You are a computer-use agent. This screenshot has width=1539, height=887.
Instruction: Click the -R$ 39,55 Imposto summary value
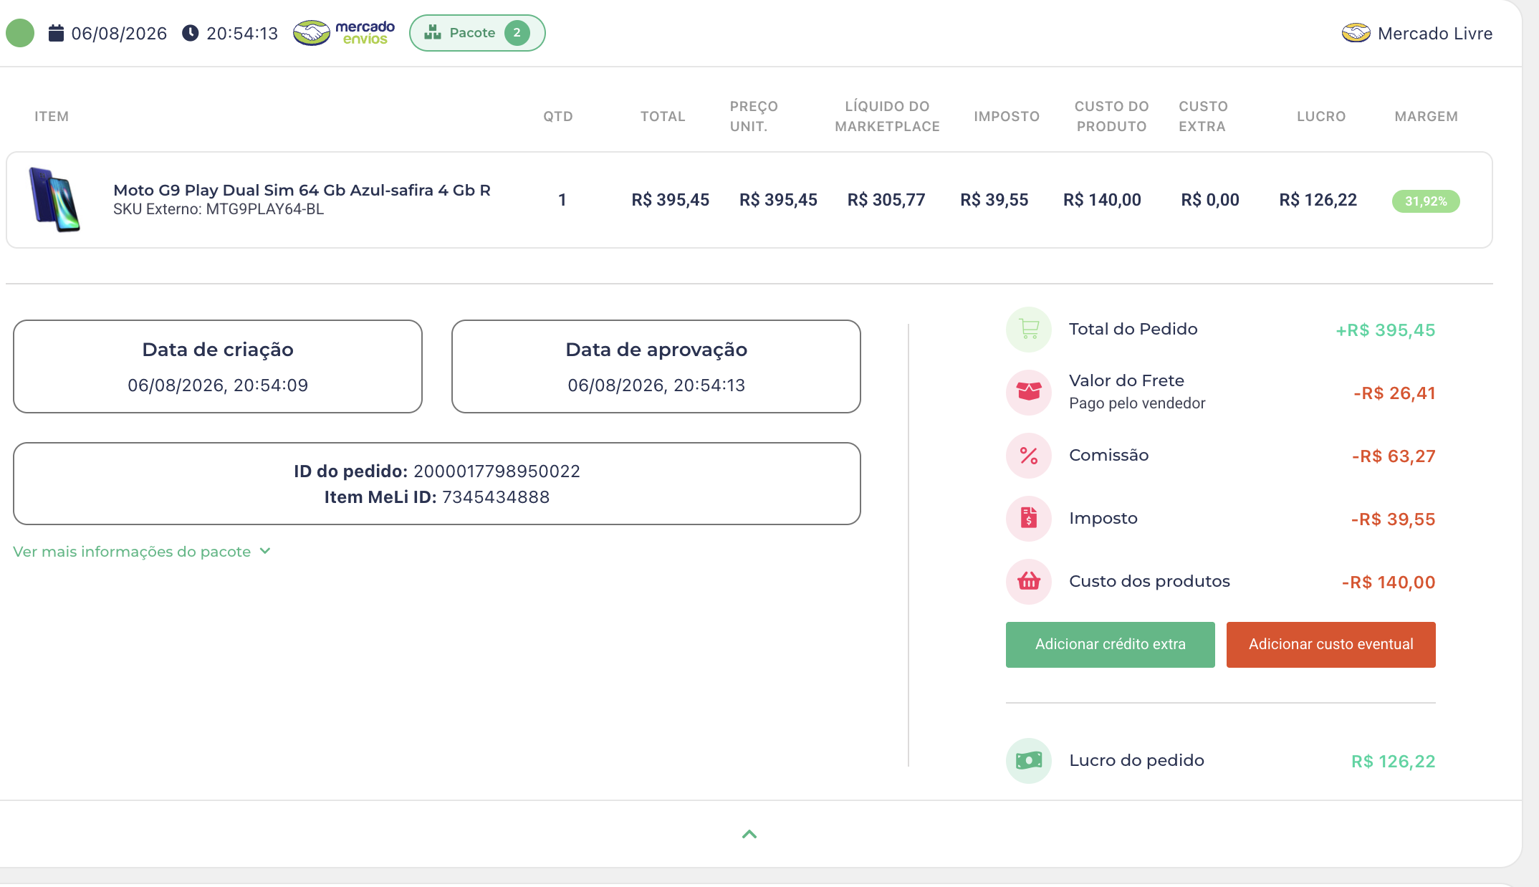click(1393, 519)
